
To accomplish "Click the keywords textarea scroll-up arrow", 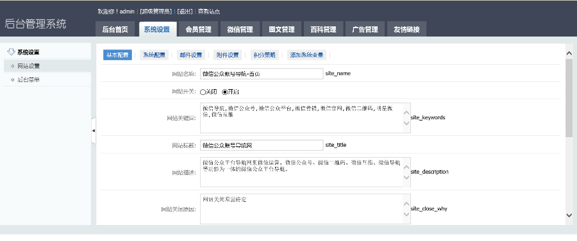I will pos(406,113).
